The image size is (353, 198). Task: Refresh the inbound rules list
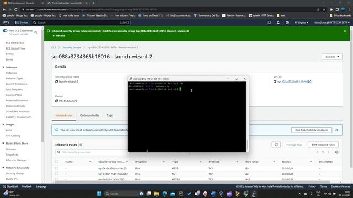pyautogui.click(x=276, y=145)
